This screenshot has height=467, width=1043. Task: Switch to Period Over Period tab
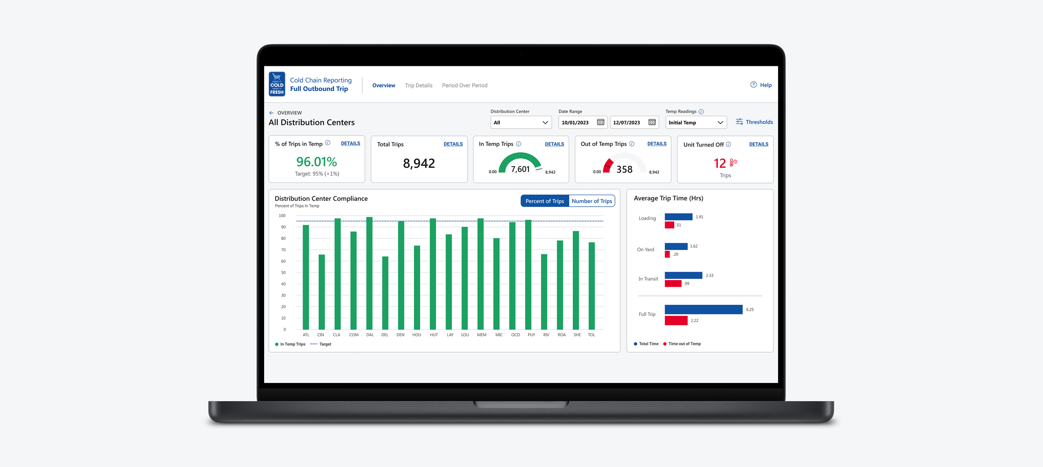(x=464, y=85)
